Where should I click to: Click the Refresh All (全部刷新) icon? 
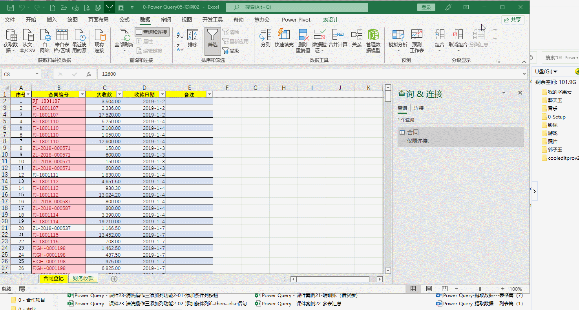[x=124, y=36]
